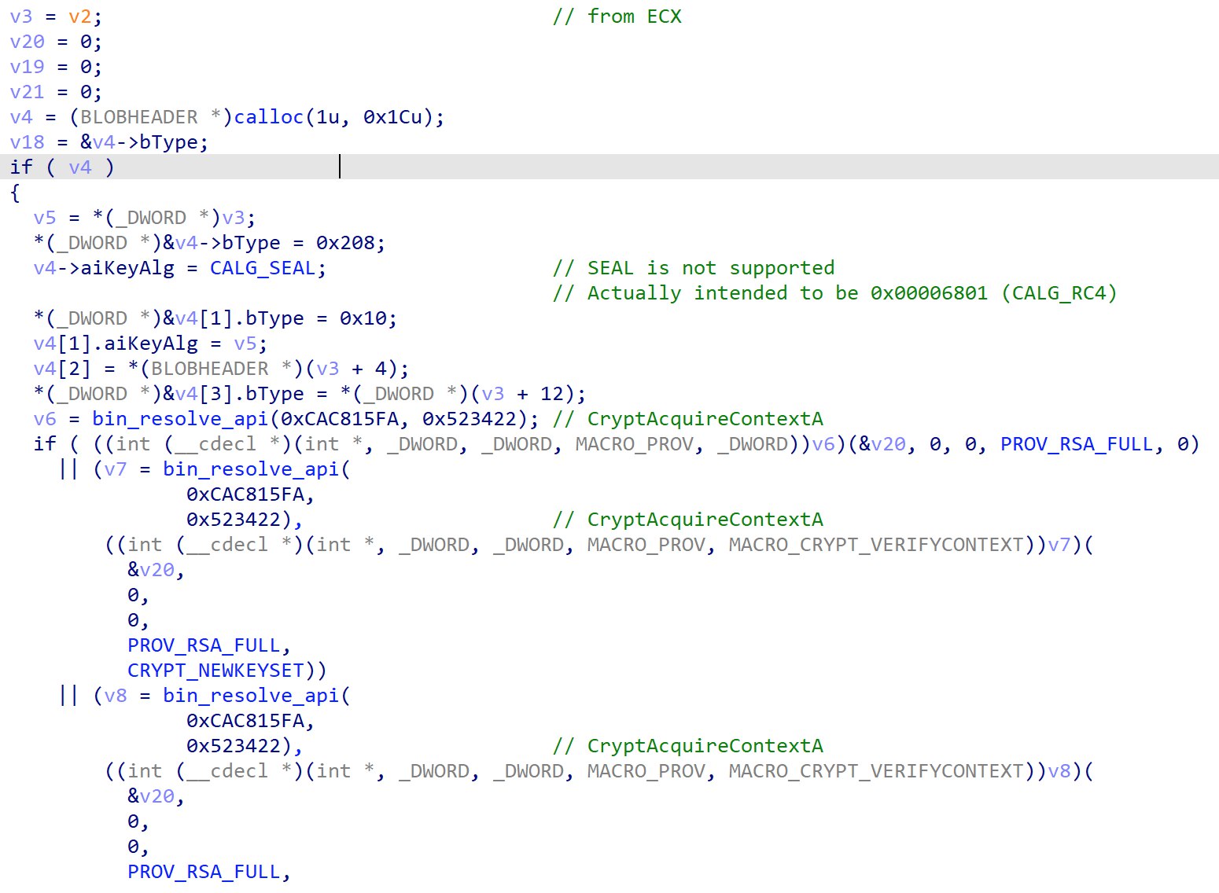Click PROV_RSA_FULL on the last line
Screen dimensions: 1219x893
click(x=204, y=872)
